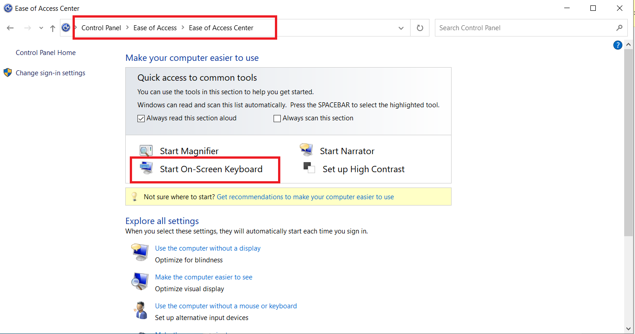This screenshot has width=635, height=334.
Task: Open Use the computer without a display
Action: (x=208, y=248)
